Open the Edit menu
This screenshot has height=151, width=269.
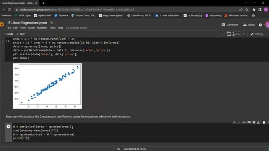(x=15, y=28)
